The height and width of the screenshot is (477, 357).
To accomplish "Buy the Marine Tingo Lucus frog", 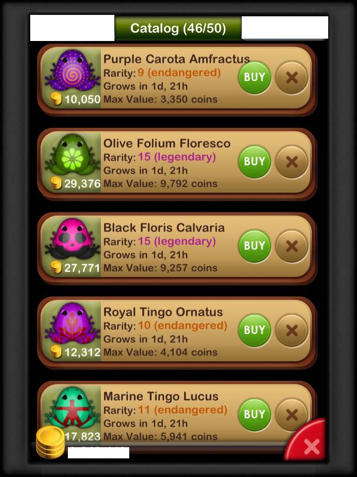I will [254, 414].
